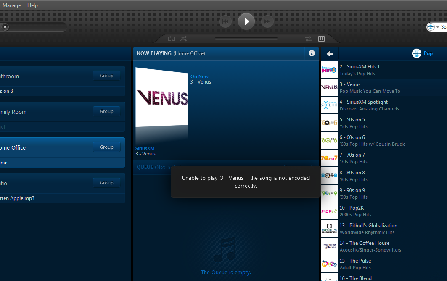
Task: Select channel 14 - The Coffee House
Action: pos(384,246)
